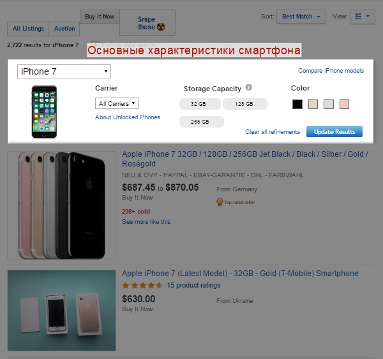
Task: Select the 128 GB storage option
Action: click(245, 104)
